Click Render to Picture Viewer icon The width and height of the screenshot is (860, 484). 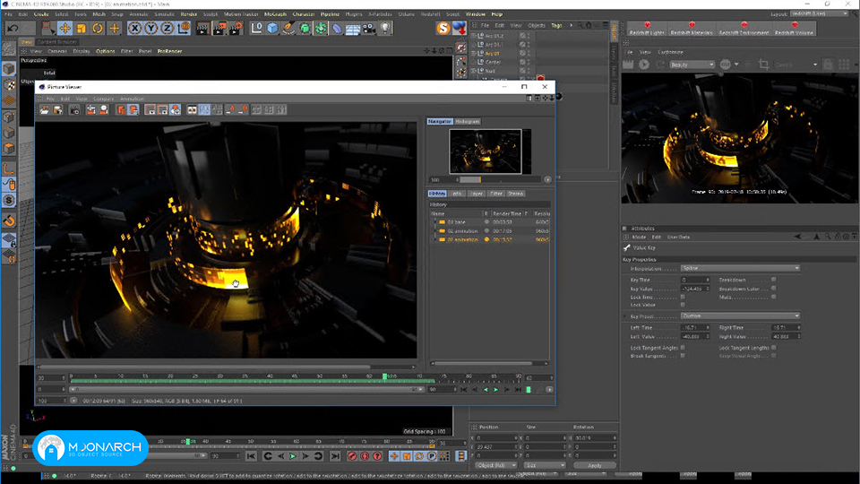tap(219, 28)
